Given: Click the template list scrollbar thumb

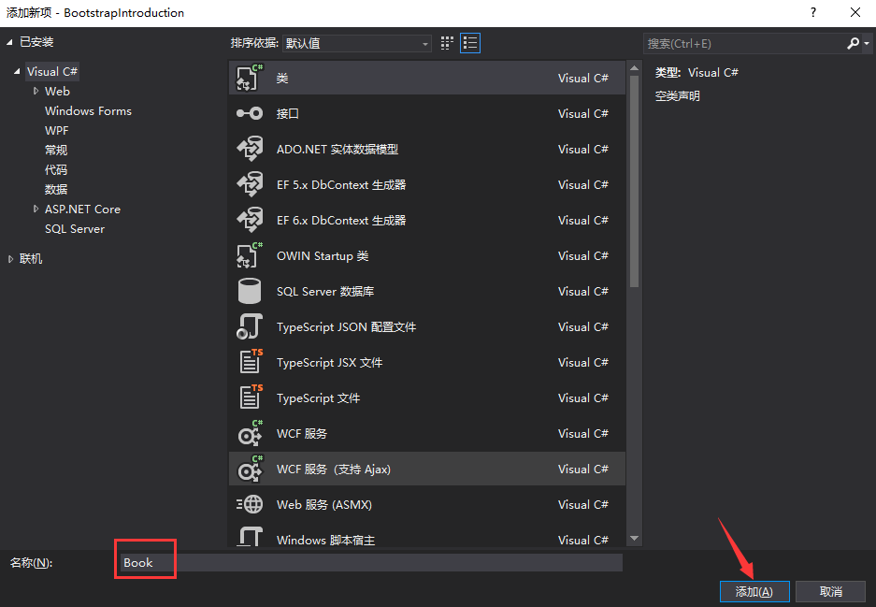Looking at the screenshot, I should click(634, 181).
